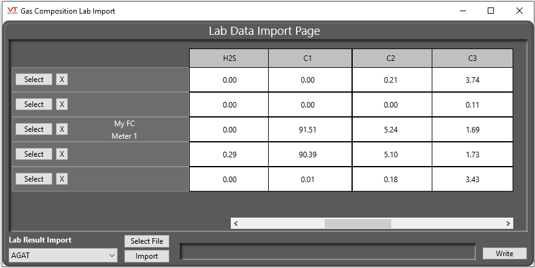
Task: Click the X button in the fourth row
Action: pyautogui.click(x=62, y=154)
